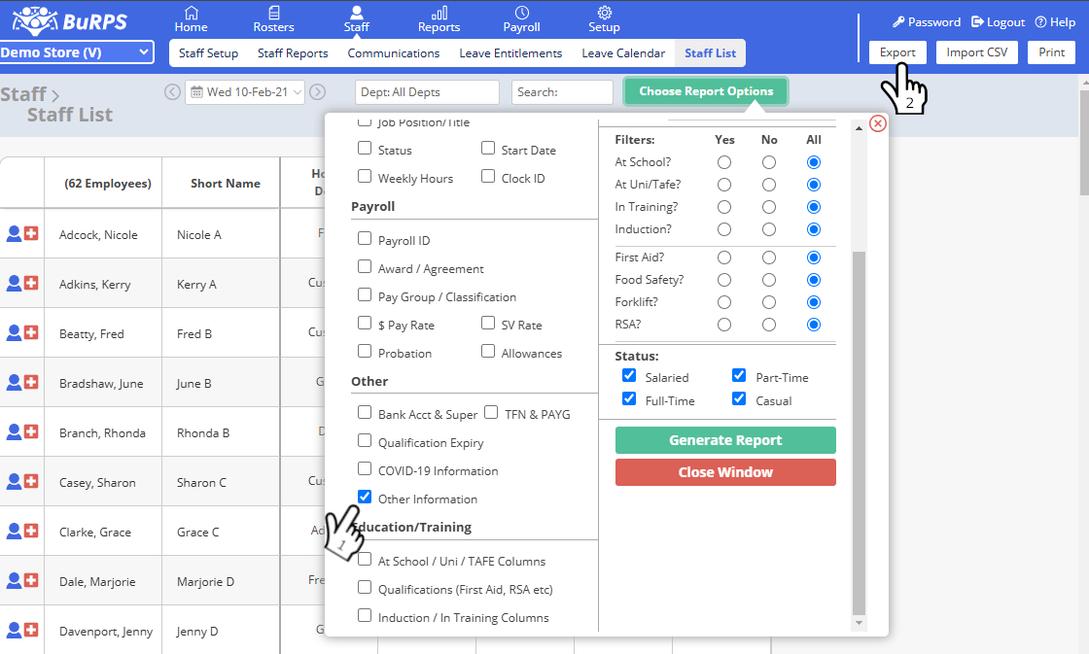The width and height of the screenshot is (1089, 654).
Task: Open profile icon for Beatty, Fred
Action: tap(14, 333)
